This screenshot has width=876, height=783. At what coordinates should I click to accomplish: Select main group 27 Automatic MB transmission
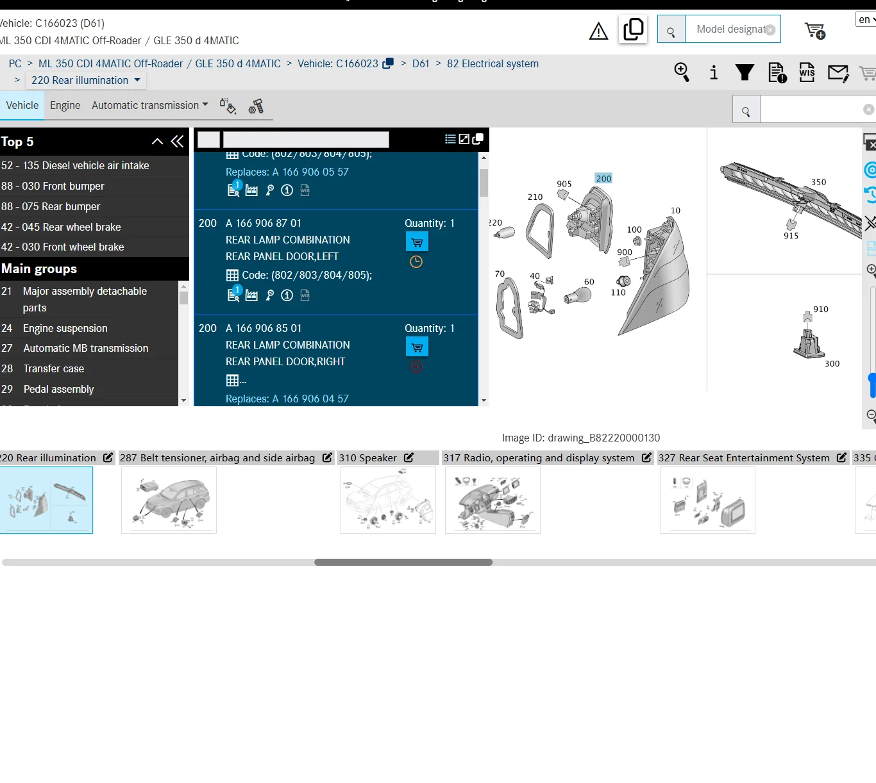pos(89,348)
